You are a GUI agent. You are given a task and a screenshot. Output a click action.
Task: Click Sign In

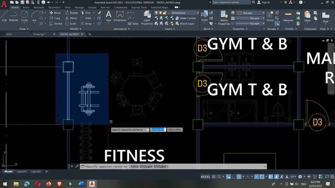point(264,2)
